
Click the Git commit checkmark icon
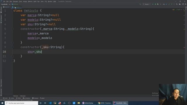point(169,4)
